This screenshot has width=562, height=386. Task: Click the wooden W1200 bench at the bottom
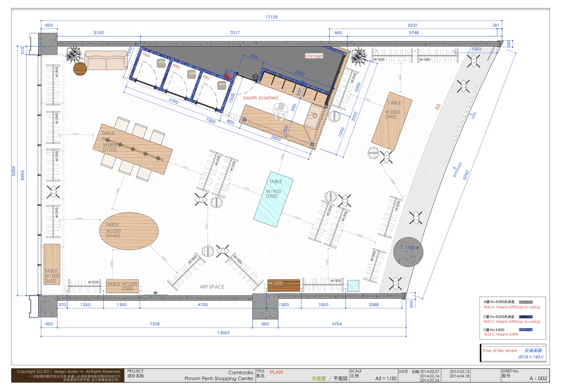[284, 286]
